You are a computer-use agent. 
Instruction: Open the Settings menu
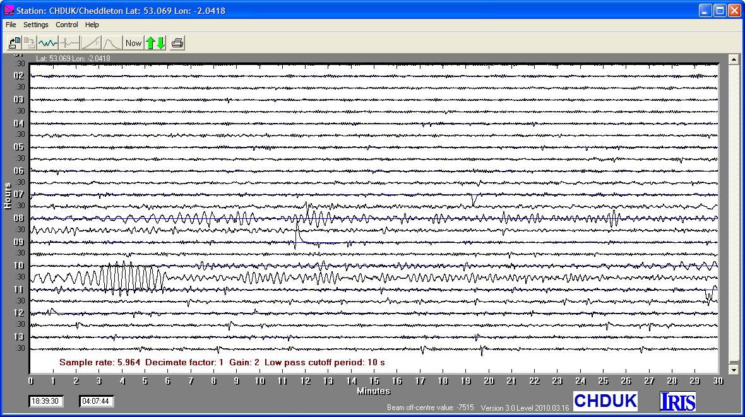[35, 25]
